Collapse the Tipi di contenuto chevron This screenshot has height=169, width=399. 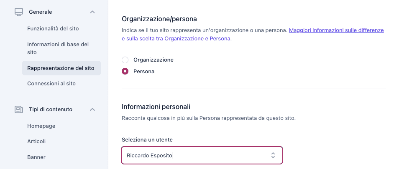pyautogui.click(x=92, y=109)
